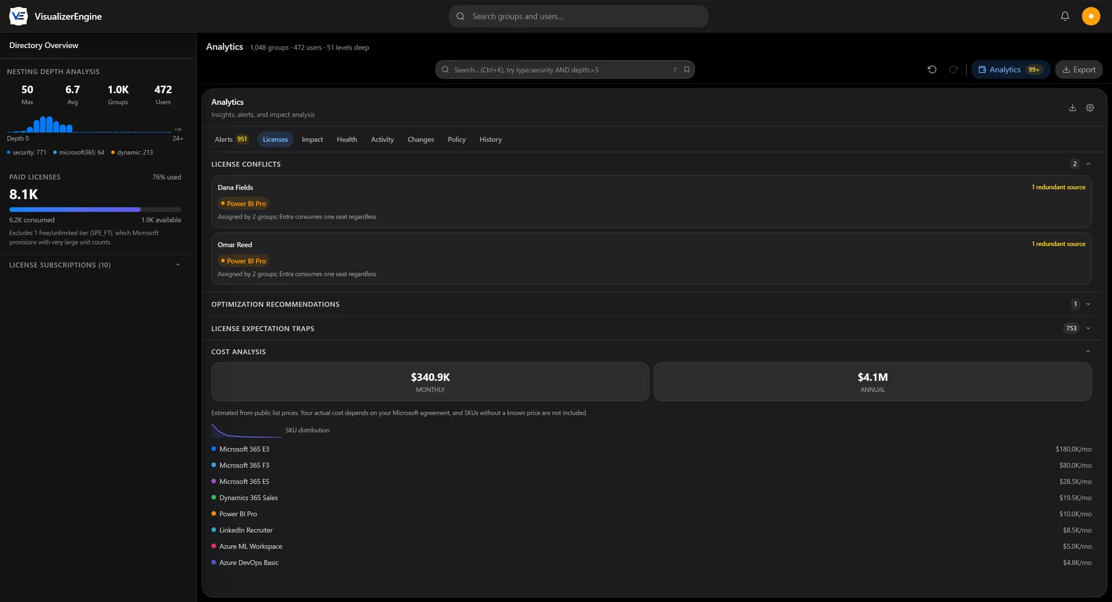Viewport: 1112px width, 602px height.
Task: Click Dana Fields' 1 redundant source label
Action: click(1058, 187)
